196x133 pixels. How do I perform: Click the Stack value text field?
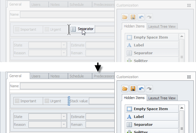tap(101, 101)
